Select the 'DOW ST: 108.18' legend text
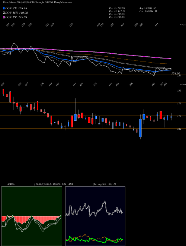 (16, 8)
